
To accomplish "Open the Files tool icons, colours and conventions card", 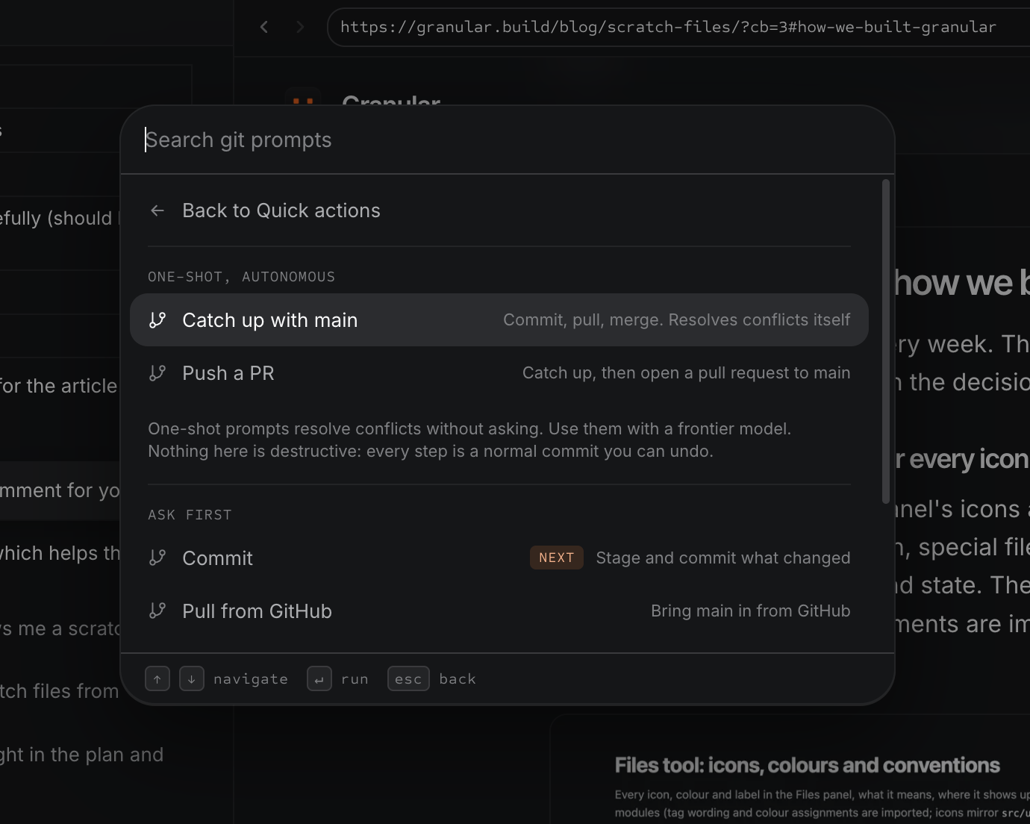I will (790, 770).
